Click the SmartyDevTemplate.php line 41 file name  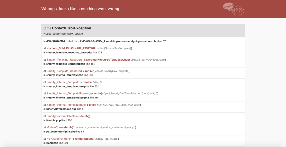coord(61,109)
